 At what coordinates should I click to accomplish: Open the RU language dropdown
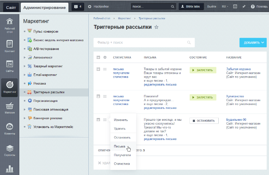225,7
